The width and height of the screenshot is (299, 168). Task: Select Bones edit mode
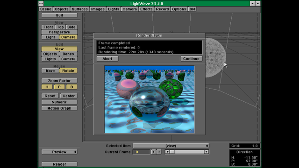click(x=68, y=54)
